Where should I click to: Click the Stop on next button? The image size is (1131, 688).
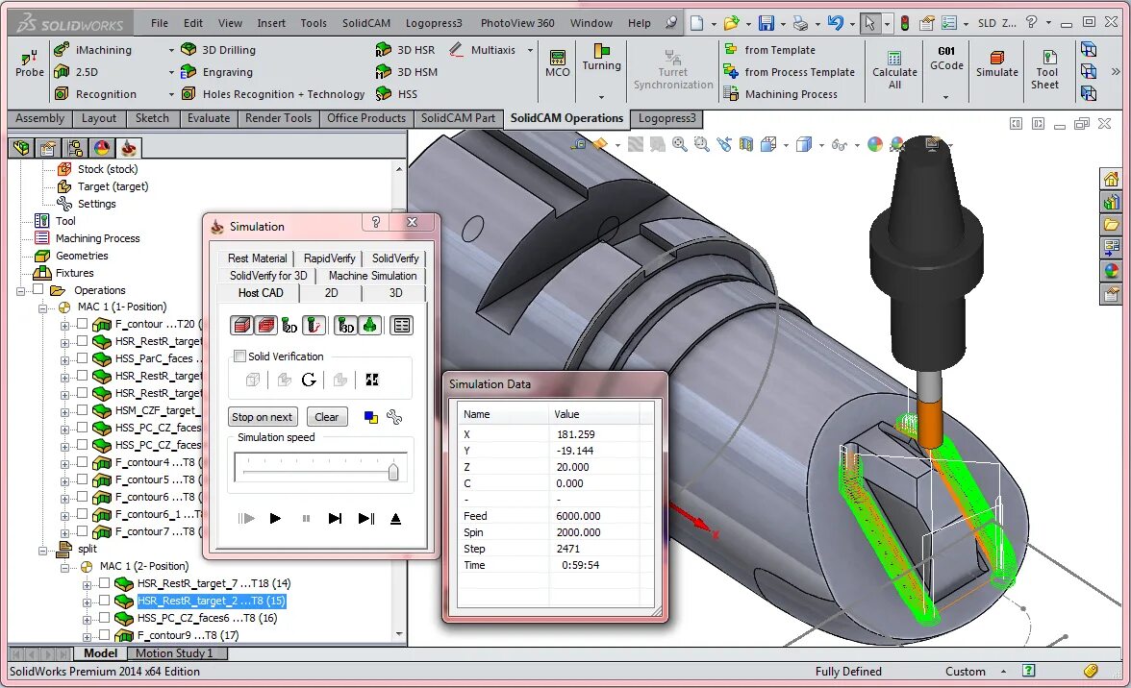262,417
